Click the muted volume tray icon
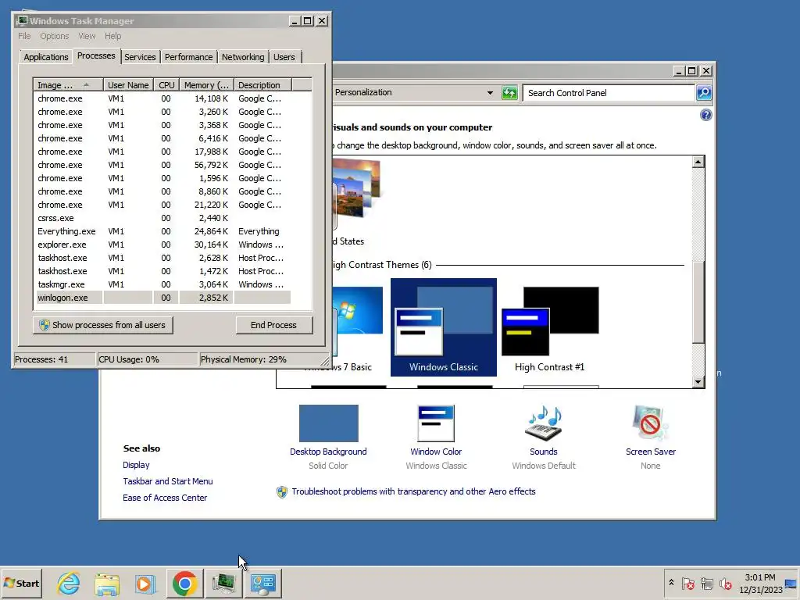This screenshot has height=600, width=800. (725, 583)
